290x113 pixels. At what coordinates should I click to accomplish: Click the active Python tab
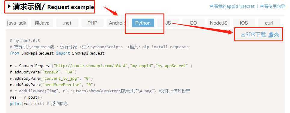click(143, 23)
